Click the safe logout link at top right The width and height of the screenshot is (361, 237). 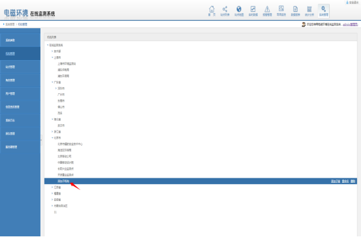353,3
